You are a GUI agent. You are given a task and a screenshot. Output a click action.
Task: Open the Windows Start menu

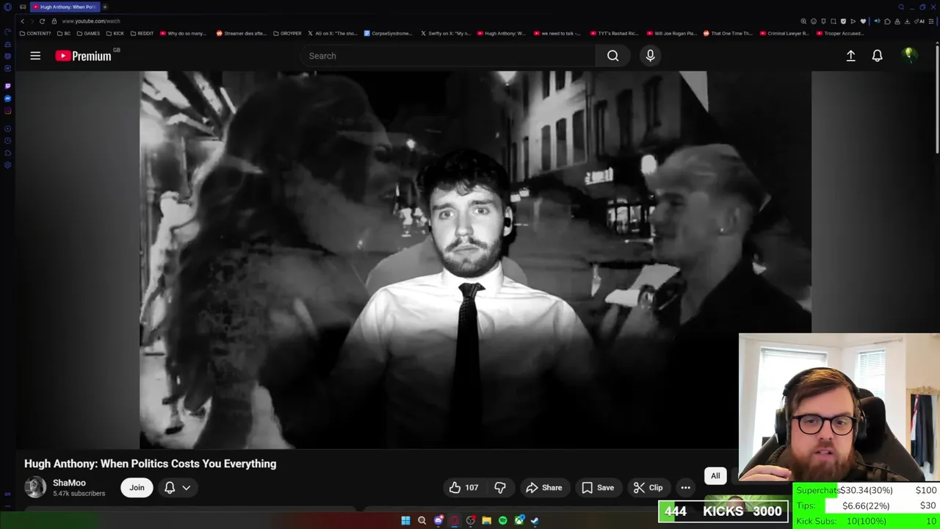tap(405, 520)
